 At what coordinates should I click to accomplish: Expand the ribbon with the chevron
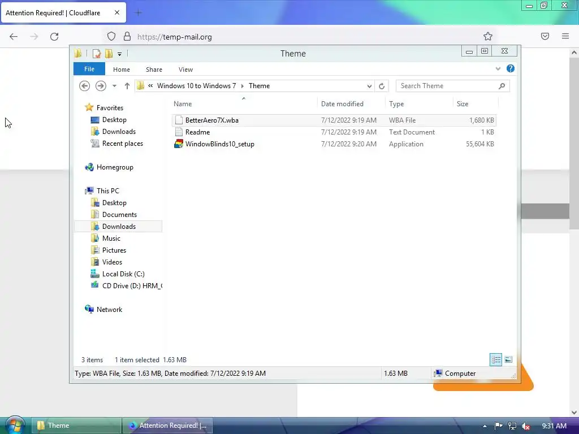point(498,68)
